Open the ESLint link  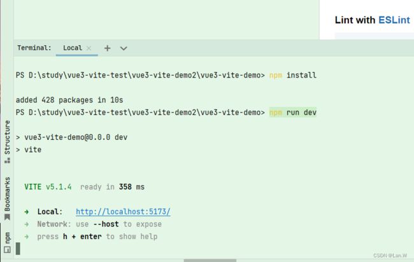coord(394,20)
